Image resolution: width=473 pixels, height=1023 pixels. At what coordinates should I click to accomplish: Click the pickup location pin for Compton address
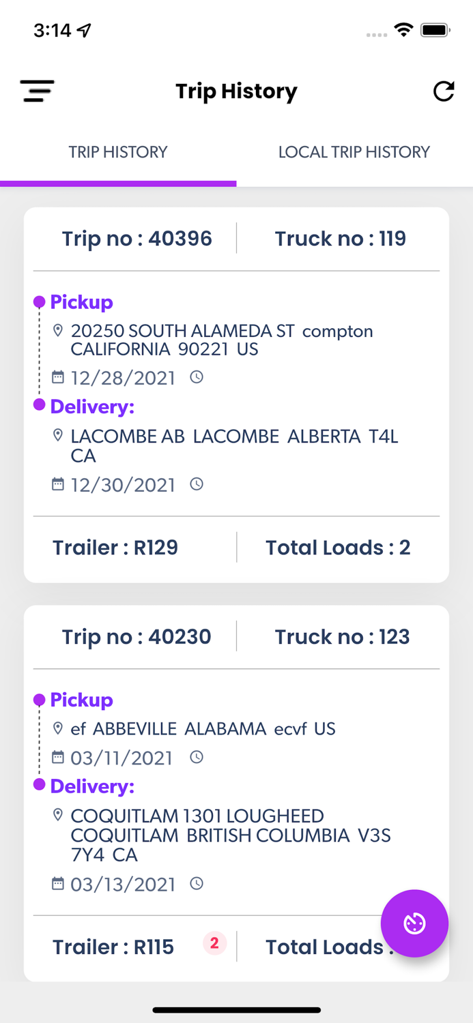click(59, 330)
